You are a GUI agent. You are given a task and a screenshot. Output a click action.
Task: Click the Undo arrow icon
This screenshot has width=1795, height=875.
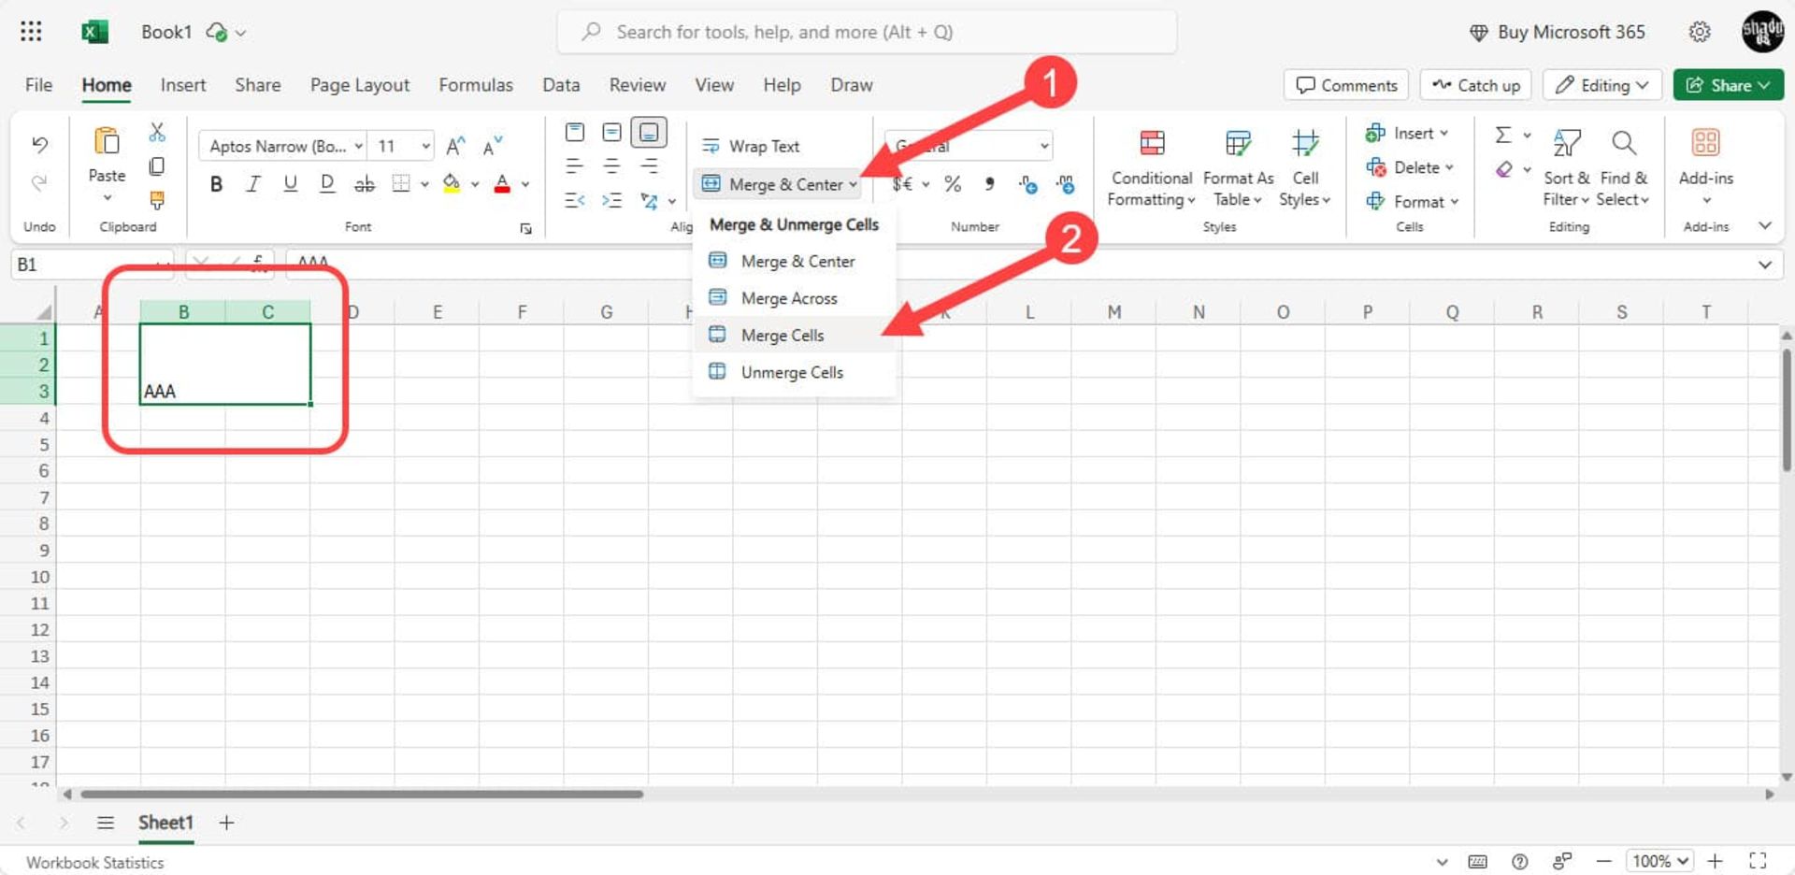[x=39, y=144]
